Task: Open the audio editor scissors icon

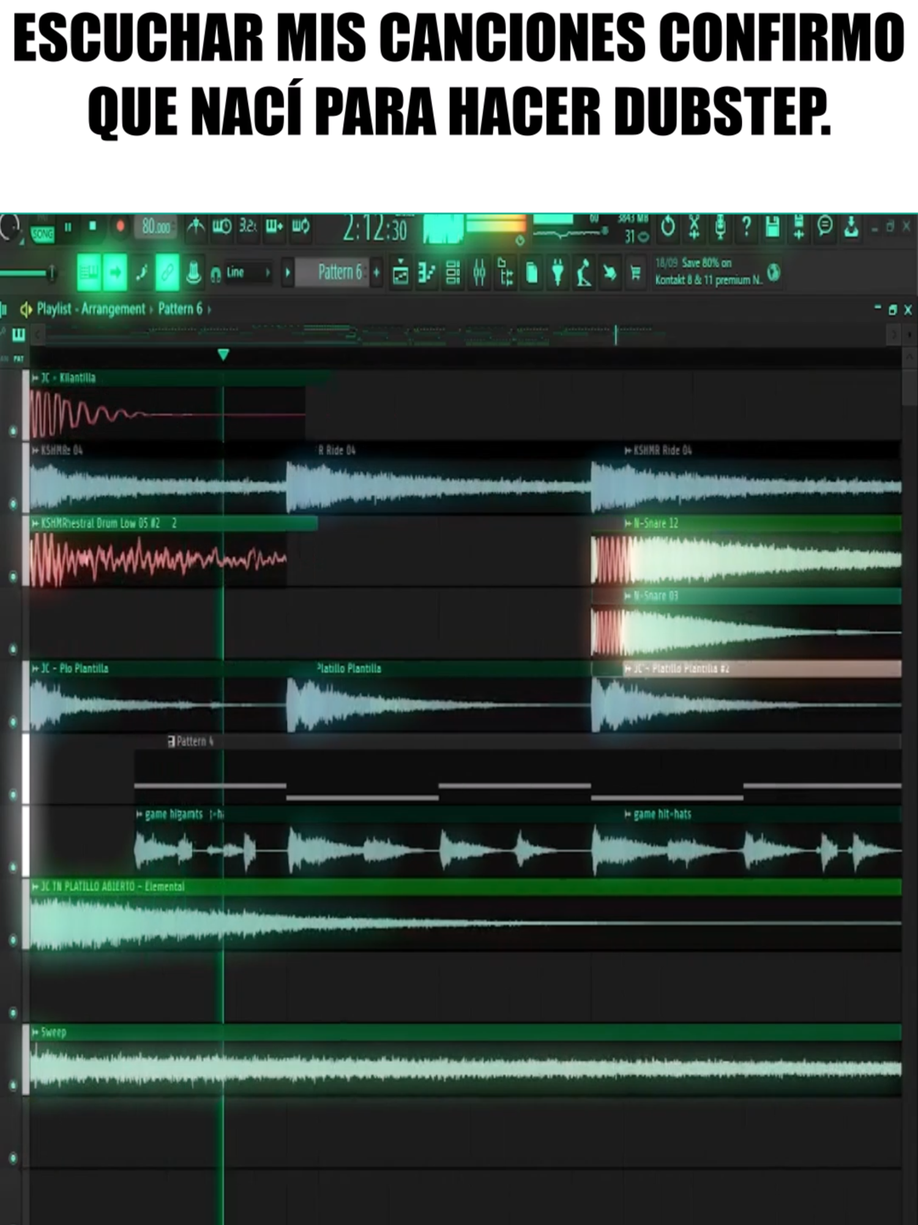Action: (x=694, y=227)
